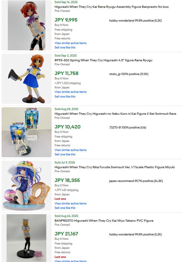Click the boxed swimsuit figures thumbnail

(x=27, y=132)
